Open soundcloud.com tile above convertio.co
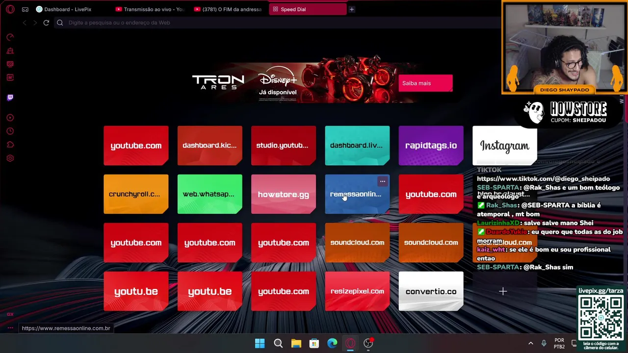This screenshot has width=628, height=353. 431,243
